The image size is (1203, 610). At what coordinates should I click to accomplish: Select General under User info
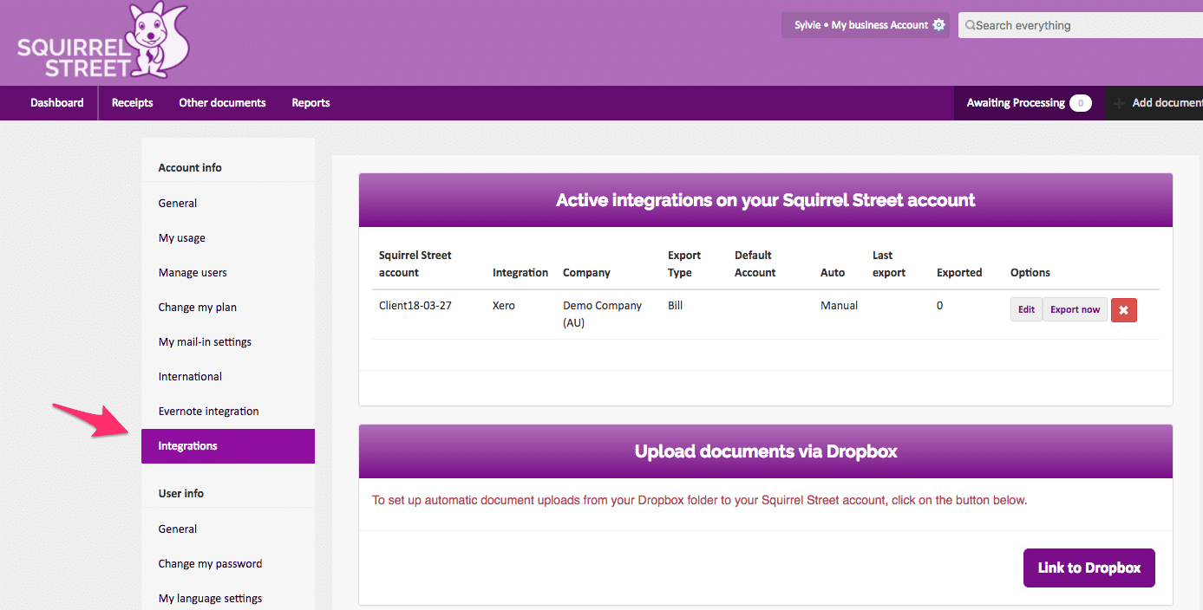178,529
